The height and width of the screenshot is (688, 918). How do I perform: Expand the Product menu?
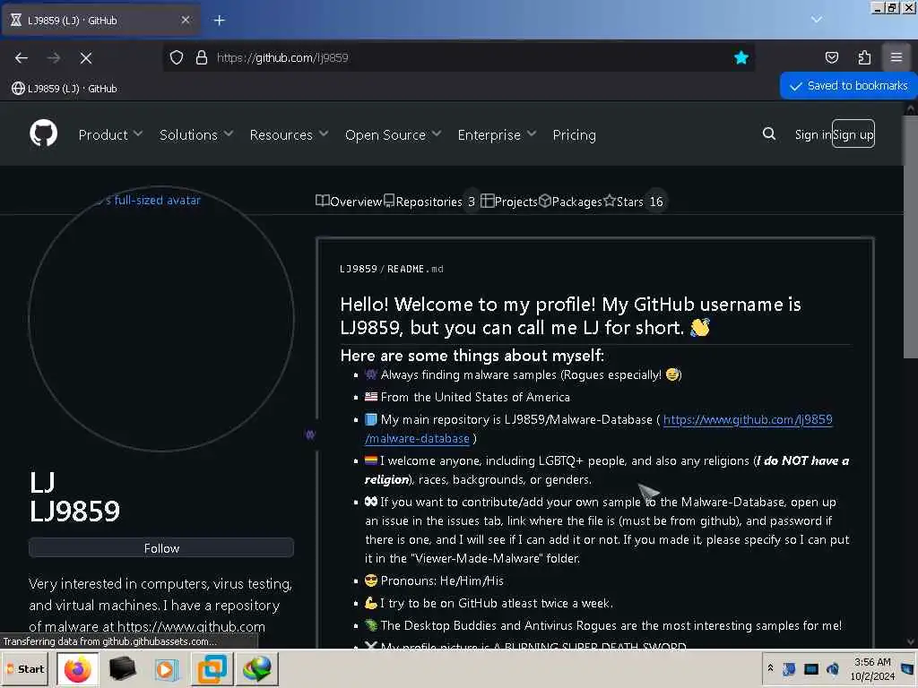(x=110, y=134)
